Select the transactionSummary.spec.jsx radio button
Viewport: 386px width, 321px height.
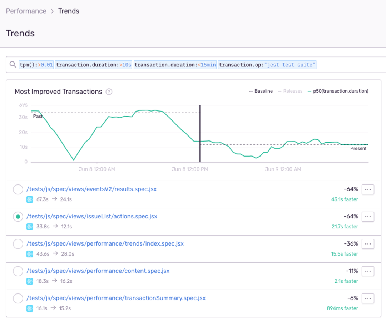point(18,298)
